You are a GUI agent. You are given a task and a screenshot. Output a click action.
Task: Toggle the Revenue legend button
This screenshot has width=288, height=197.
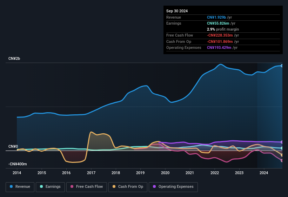pos(20,187)
